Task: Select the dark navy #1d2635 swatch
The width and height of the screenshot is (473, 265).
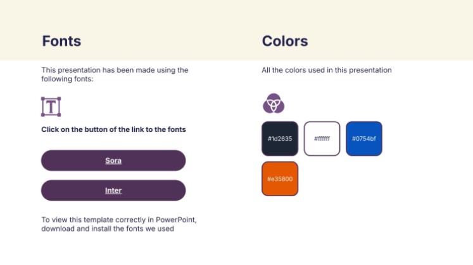Action: pos(280,139)
